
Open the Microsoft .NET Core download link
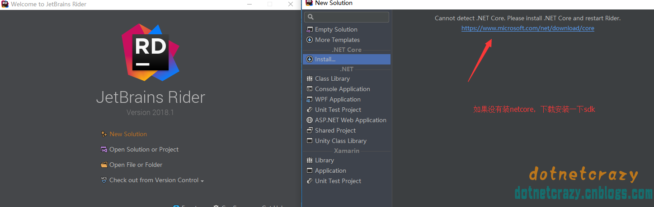pyautogui.click(x=527, y=28)
